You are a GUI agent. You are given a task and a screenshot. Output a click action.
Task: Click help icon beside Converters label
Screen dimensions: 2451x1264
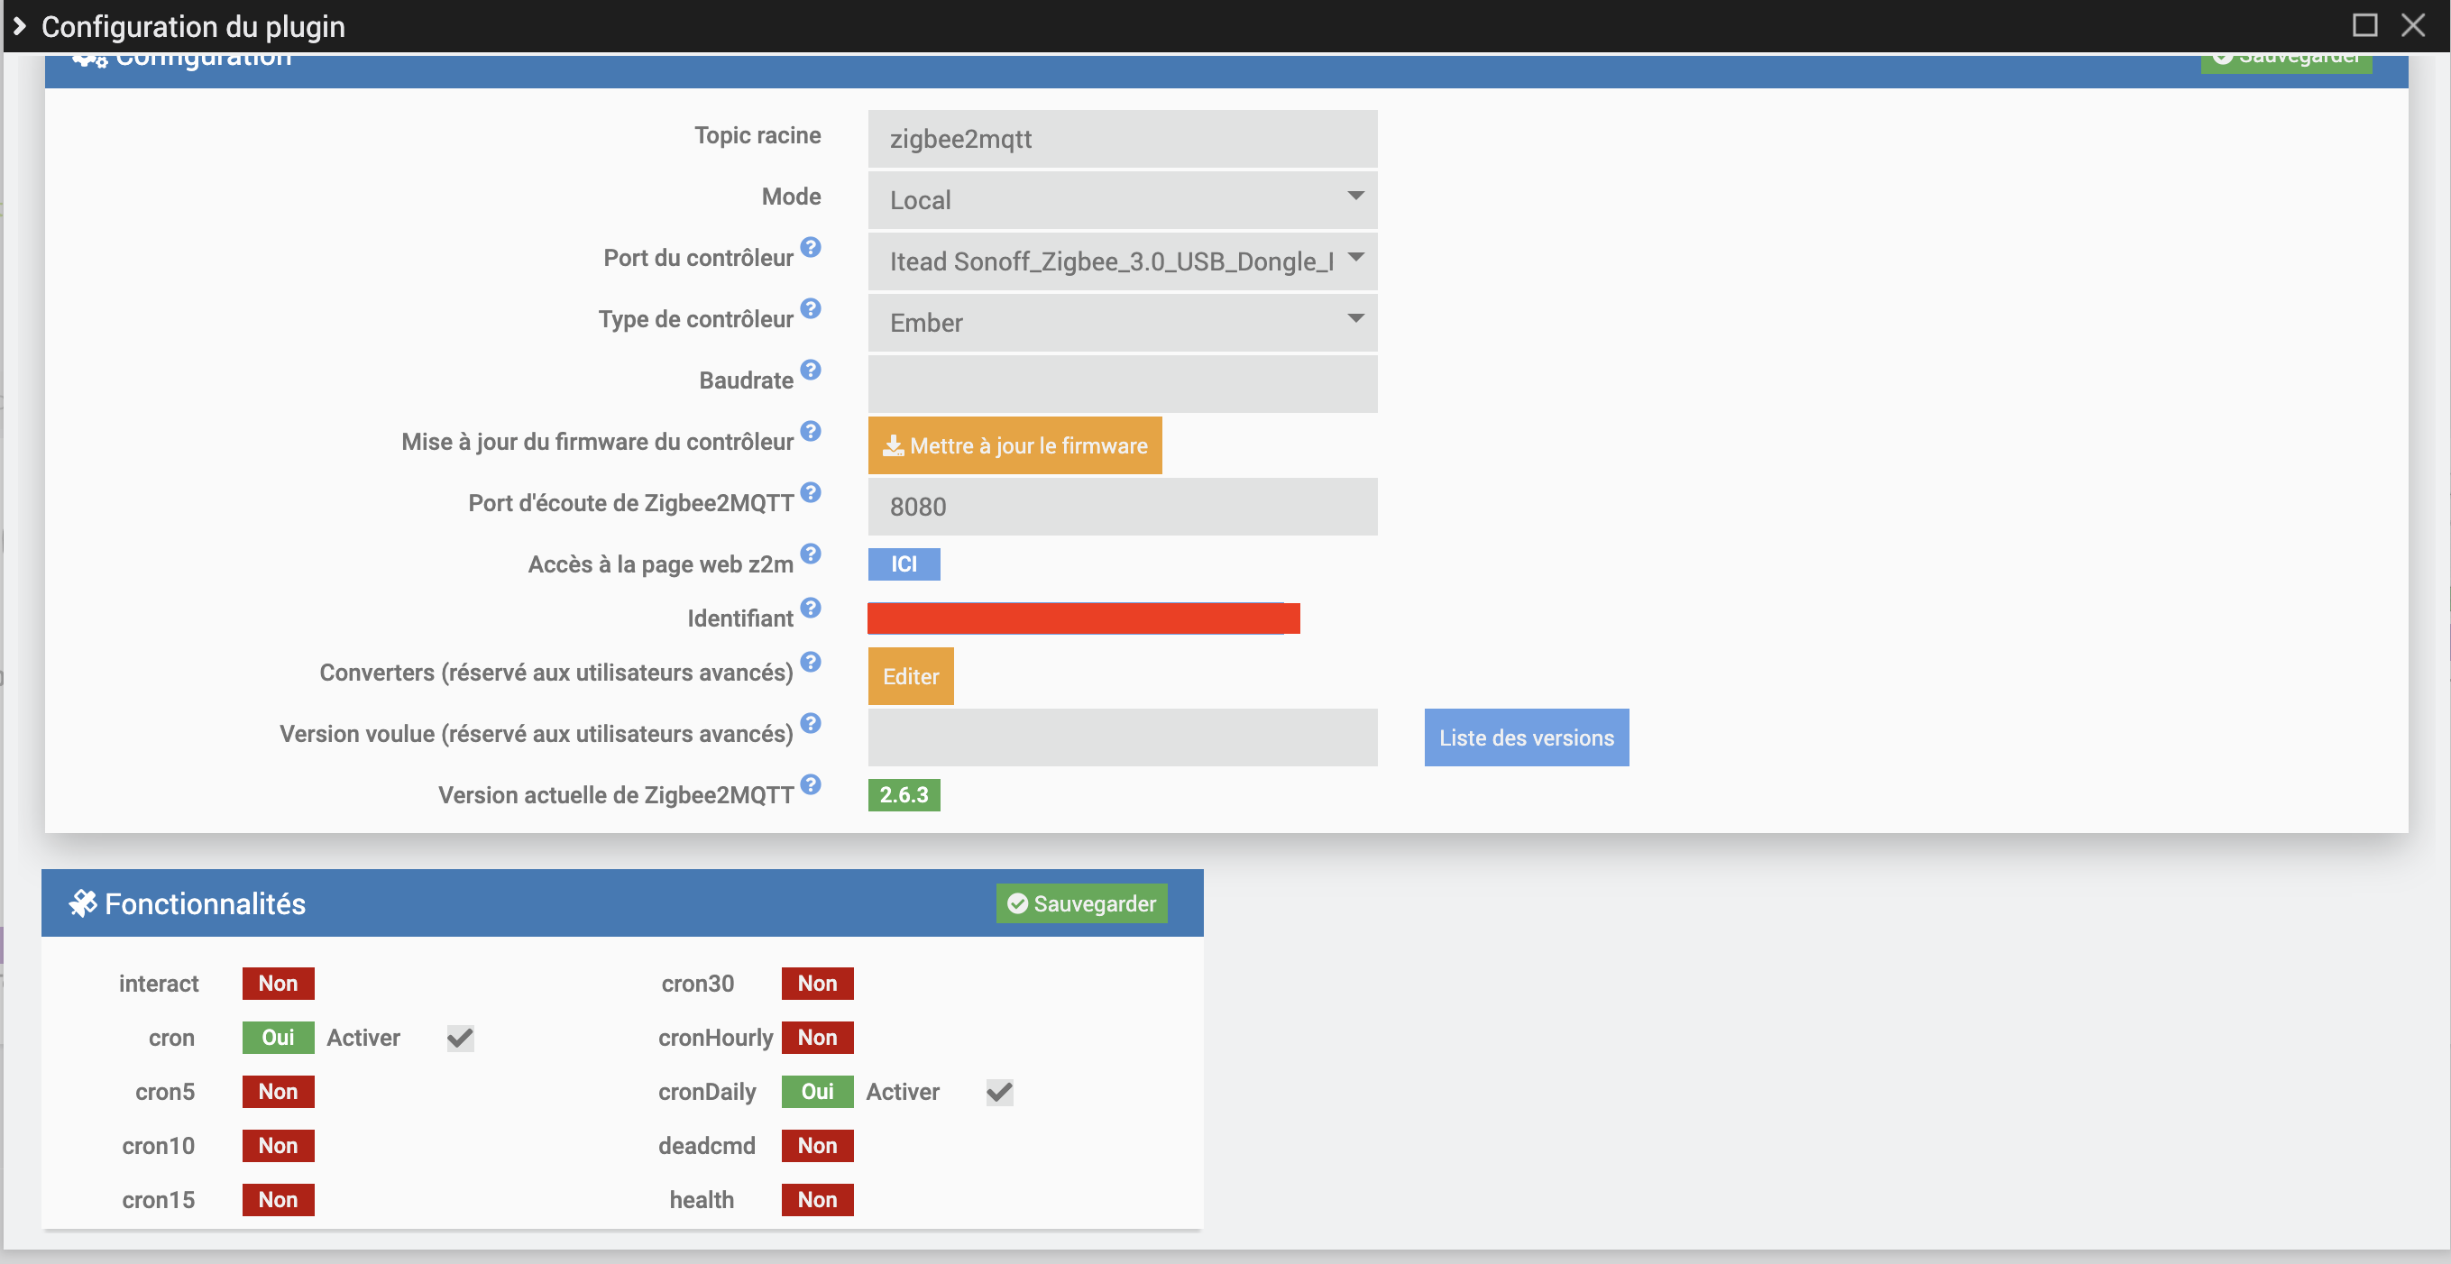[810, 662]
